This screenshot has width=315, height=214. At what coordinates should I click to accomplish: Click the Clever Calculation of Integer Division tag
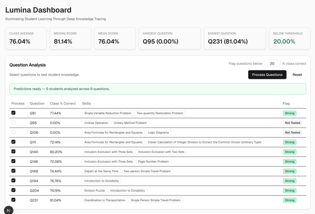tap(204, 142)
